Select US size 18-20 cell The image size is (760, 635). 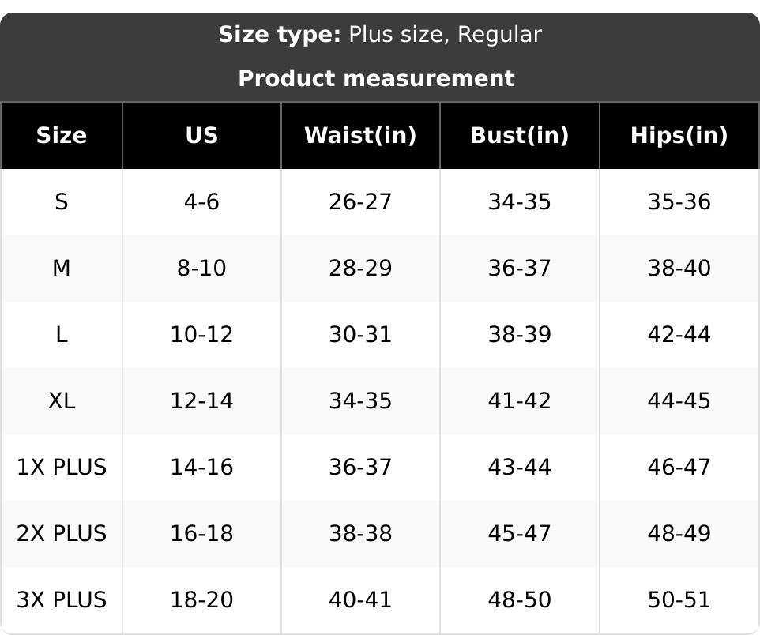point(201,600)
